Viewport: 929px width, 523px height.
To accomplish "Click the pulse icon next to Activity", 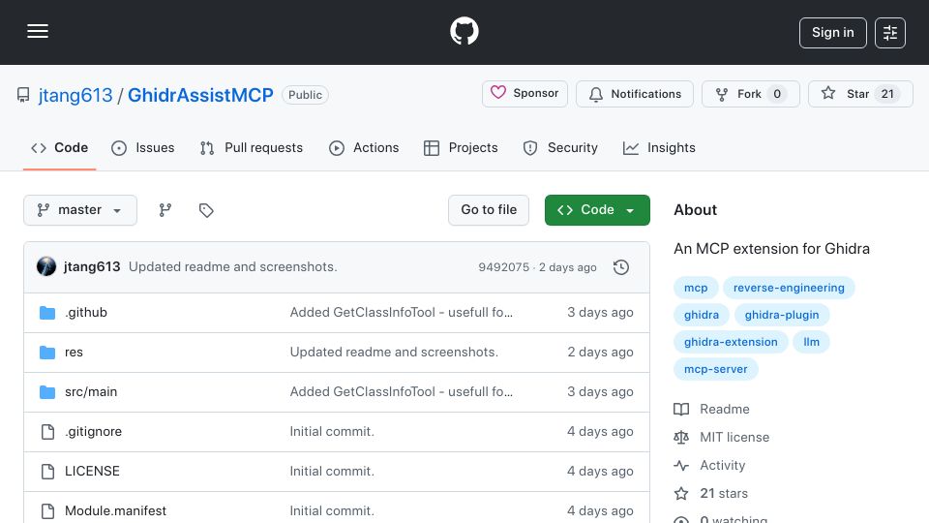I will click(681, 466).
